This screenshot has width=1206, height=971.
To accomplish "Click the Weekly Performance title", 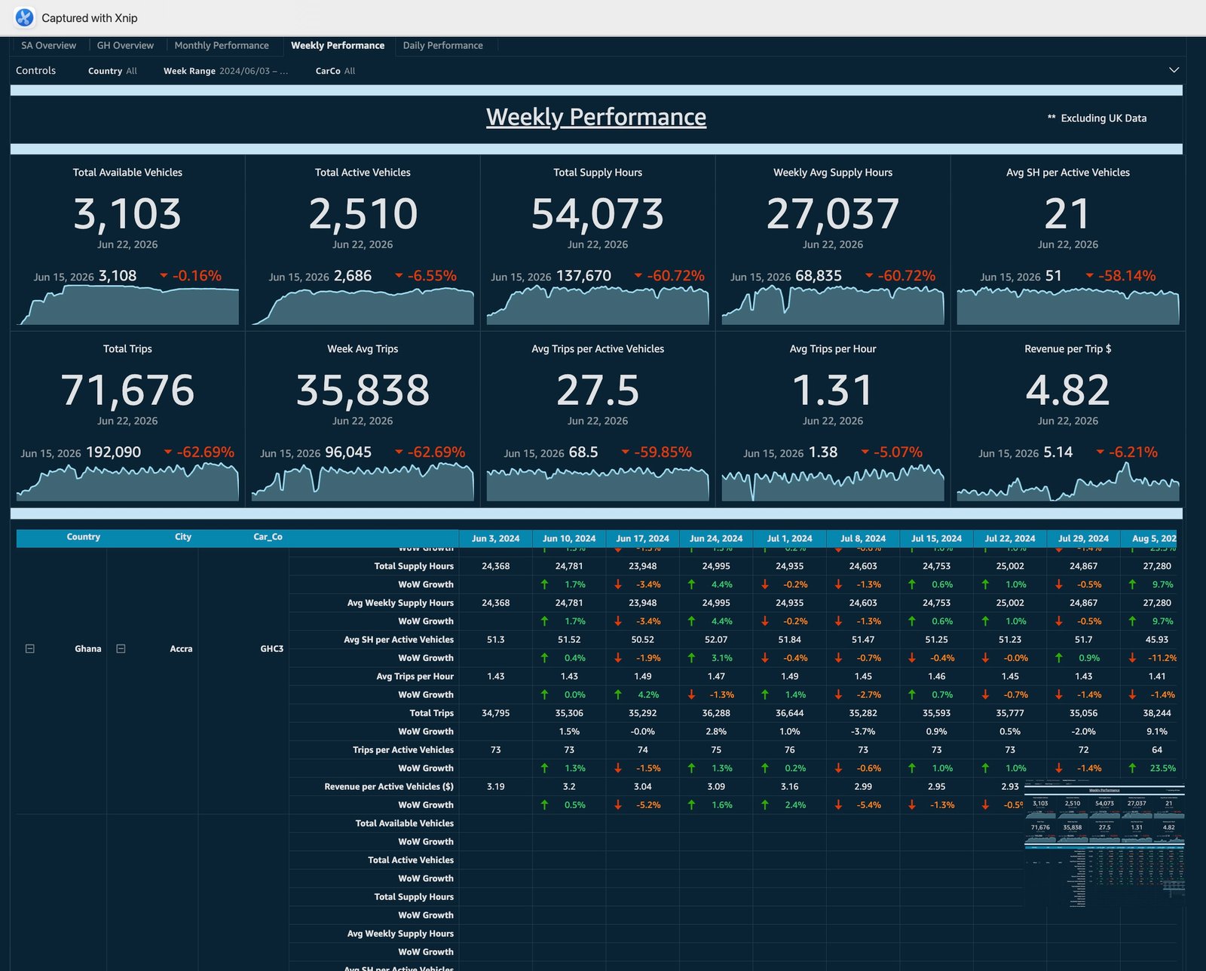I will click(x=596, y=117).
